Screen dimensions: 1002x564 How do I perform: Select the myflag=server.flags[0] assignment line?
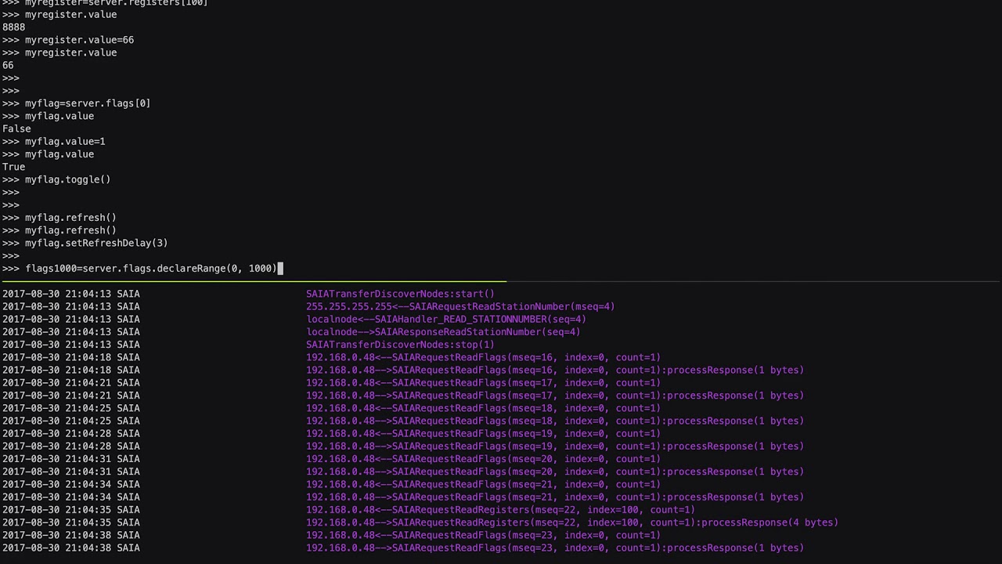pyautogui.click(x=87, y=103)
